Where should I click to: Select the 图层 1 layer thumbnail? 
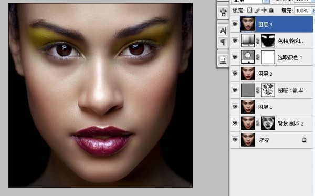(248, 107)
